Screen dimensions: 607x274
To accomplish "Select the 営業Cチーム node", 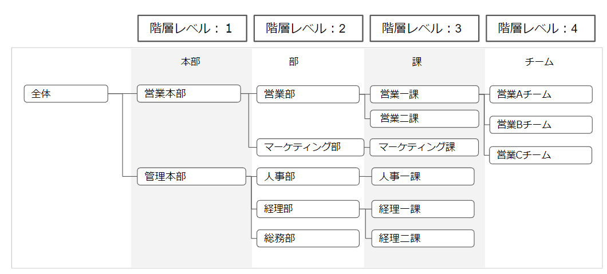I will [x=541, y=155].
